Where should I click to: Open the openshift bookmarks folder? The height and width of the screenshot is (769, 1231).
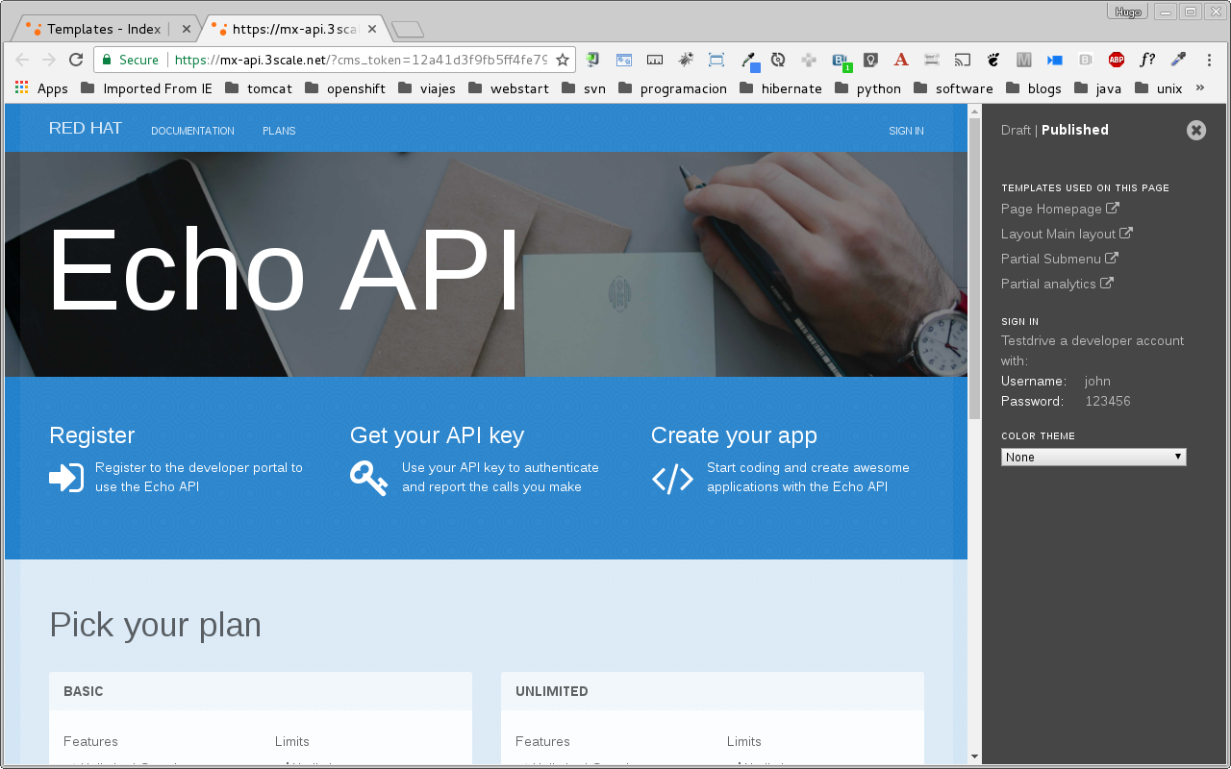344,88
